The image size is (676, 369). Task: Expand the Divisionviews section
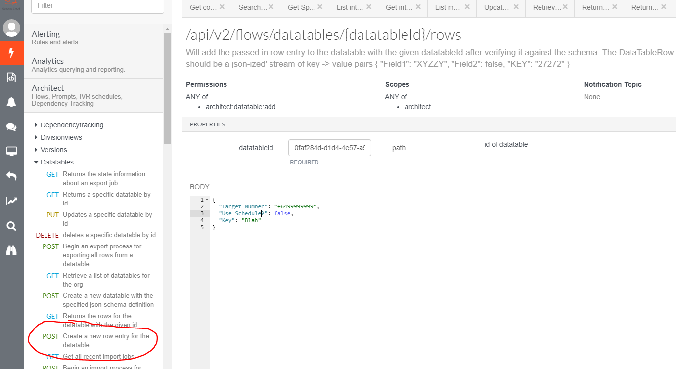(x=36, y=138)
